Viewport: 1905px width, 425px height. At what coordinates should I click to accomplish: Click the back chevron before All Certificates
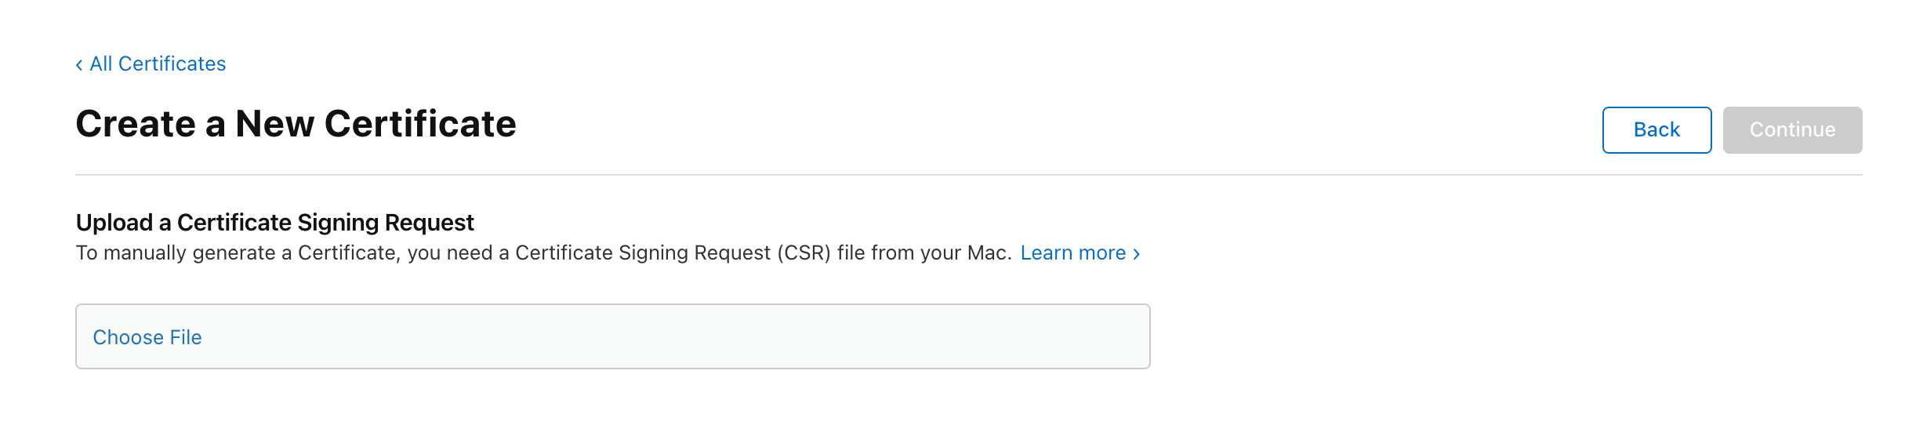click(79, 65)
